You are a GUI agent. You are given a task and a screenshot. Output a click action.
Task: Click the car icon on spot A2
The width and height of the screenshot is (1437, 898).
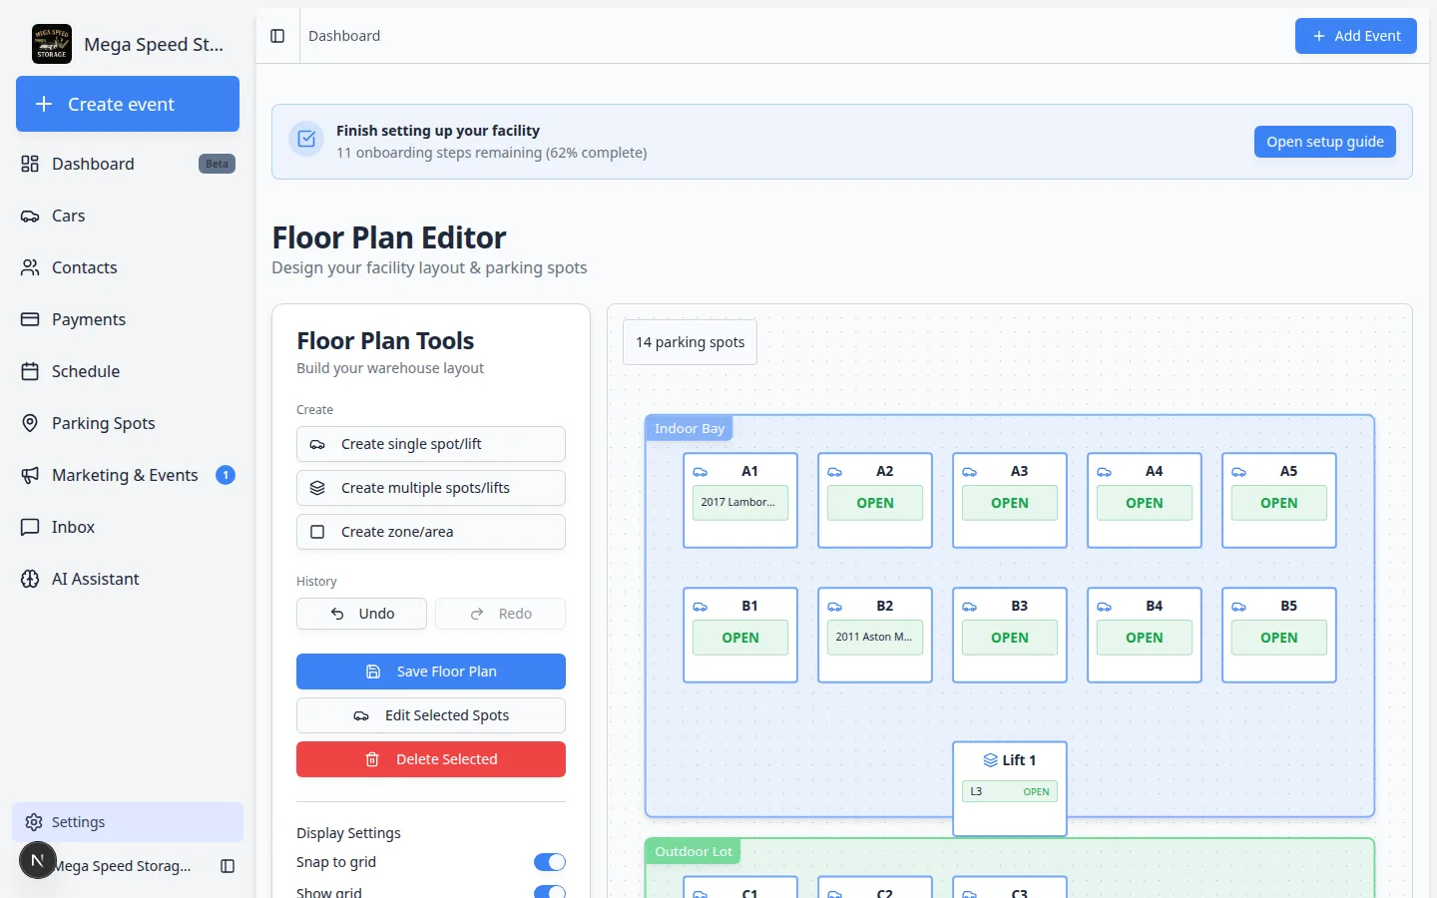(835, 472)
